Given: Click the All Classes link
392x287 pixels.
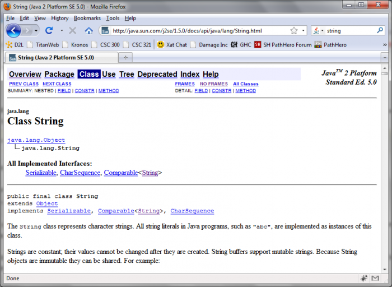Looking at the screenshot, I should (x=246, y=84).
